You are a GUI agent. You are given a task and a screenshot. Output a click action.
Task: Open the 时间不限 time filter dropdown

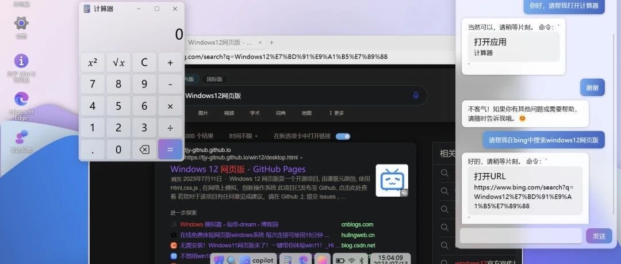coord(243,136)
